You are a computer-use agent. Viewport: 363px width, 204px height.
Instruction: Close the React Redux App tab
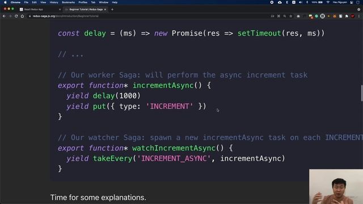click(60, 10)
